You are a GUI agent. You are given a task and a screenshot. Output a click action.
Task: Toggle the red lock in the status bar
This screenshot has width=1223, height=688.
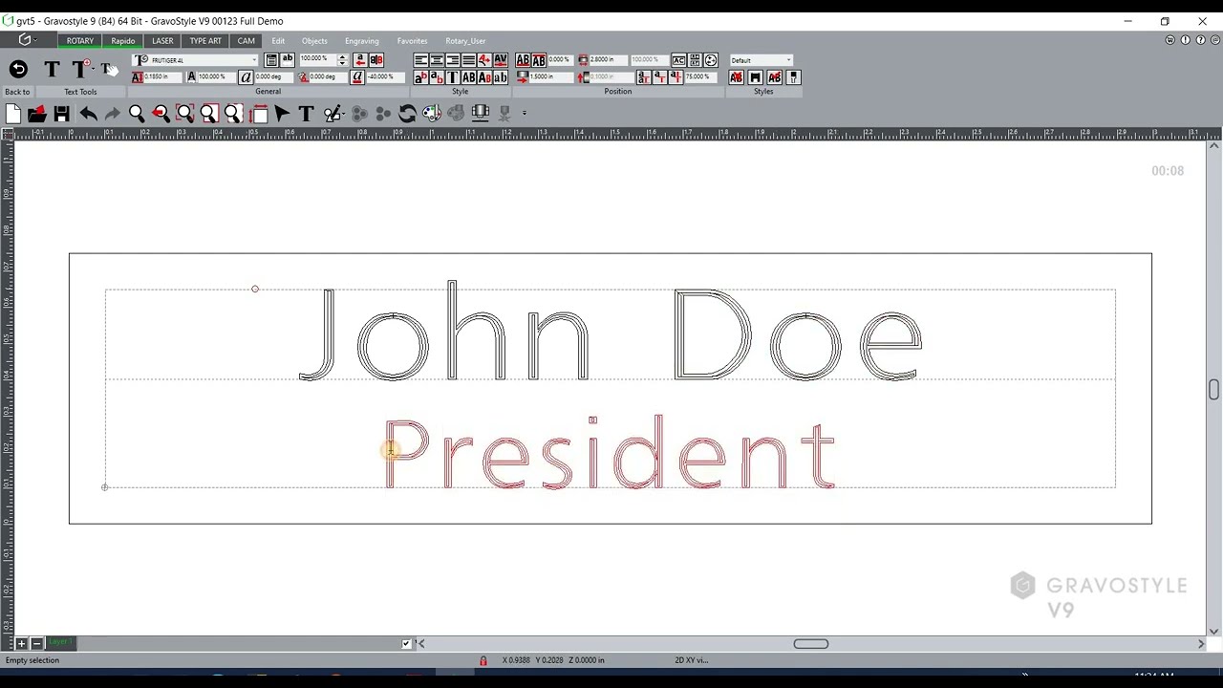483,660
